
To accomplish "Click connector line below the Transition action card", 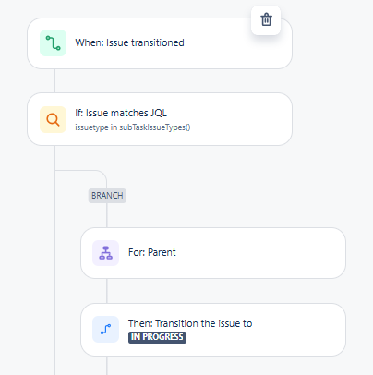I will coord(107,366).
